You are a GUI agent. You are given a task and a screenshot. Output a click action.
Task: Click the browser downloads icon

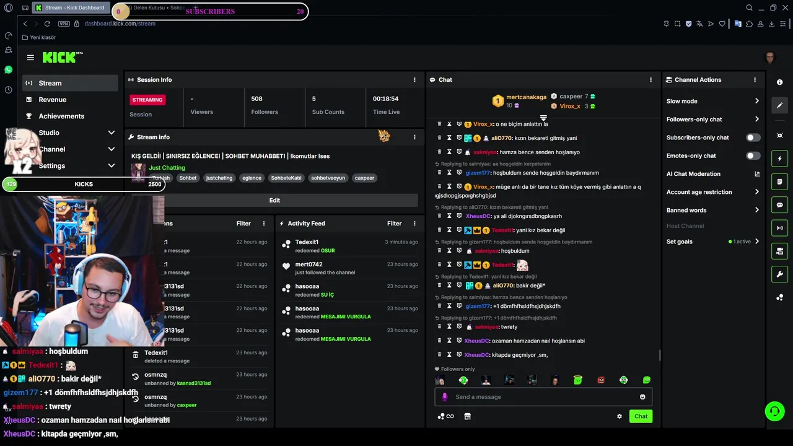771,24
